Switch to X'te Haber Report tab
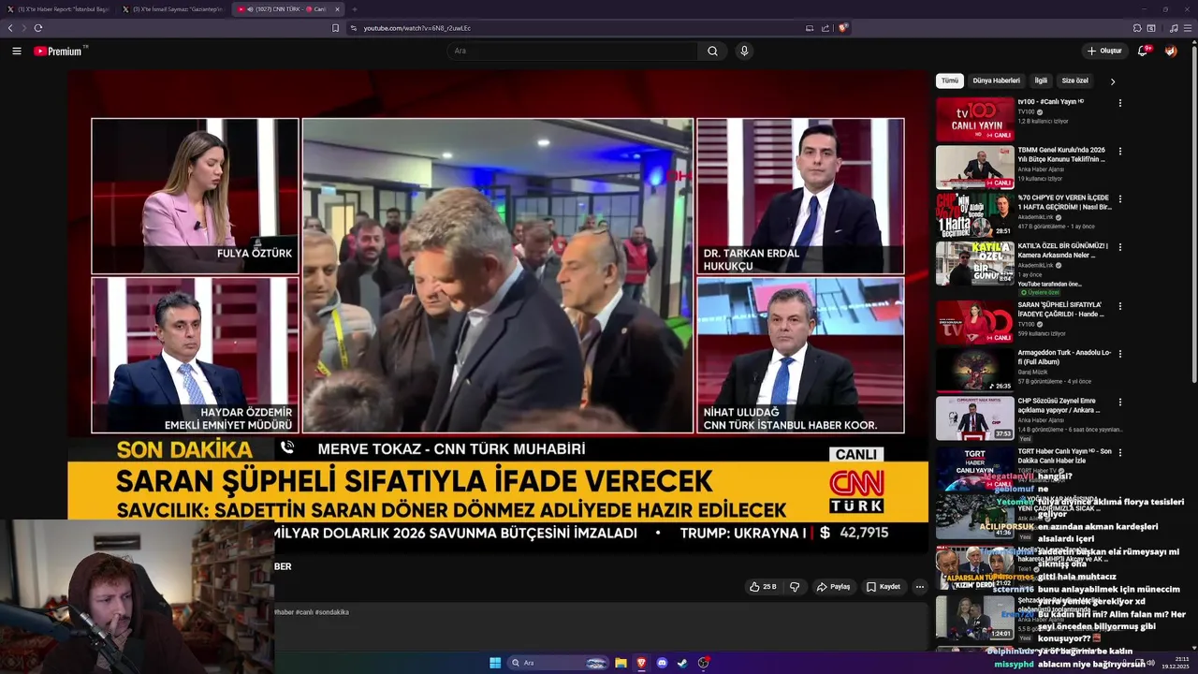The width and height of the screenshot is (1198, 674). tap(58, 9)
